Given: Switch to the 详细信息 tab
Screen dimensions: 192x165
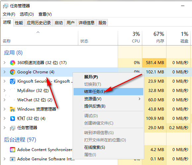Looking at the screenshot, I should coord(87,23).
